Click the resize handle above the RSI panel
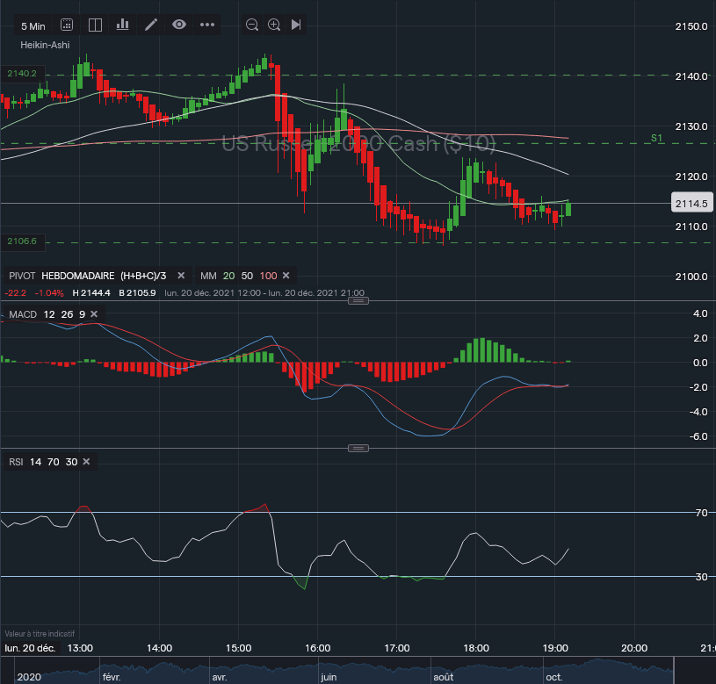The width and height of the screenshot is (716, 684). point(358,449)
